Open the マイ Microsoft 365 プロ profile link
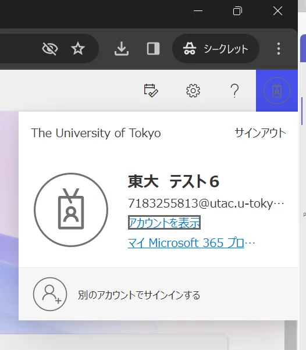 tap(191, 243)
